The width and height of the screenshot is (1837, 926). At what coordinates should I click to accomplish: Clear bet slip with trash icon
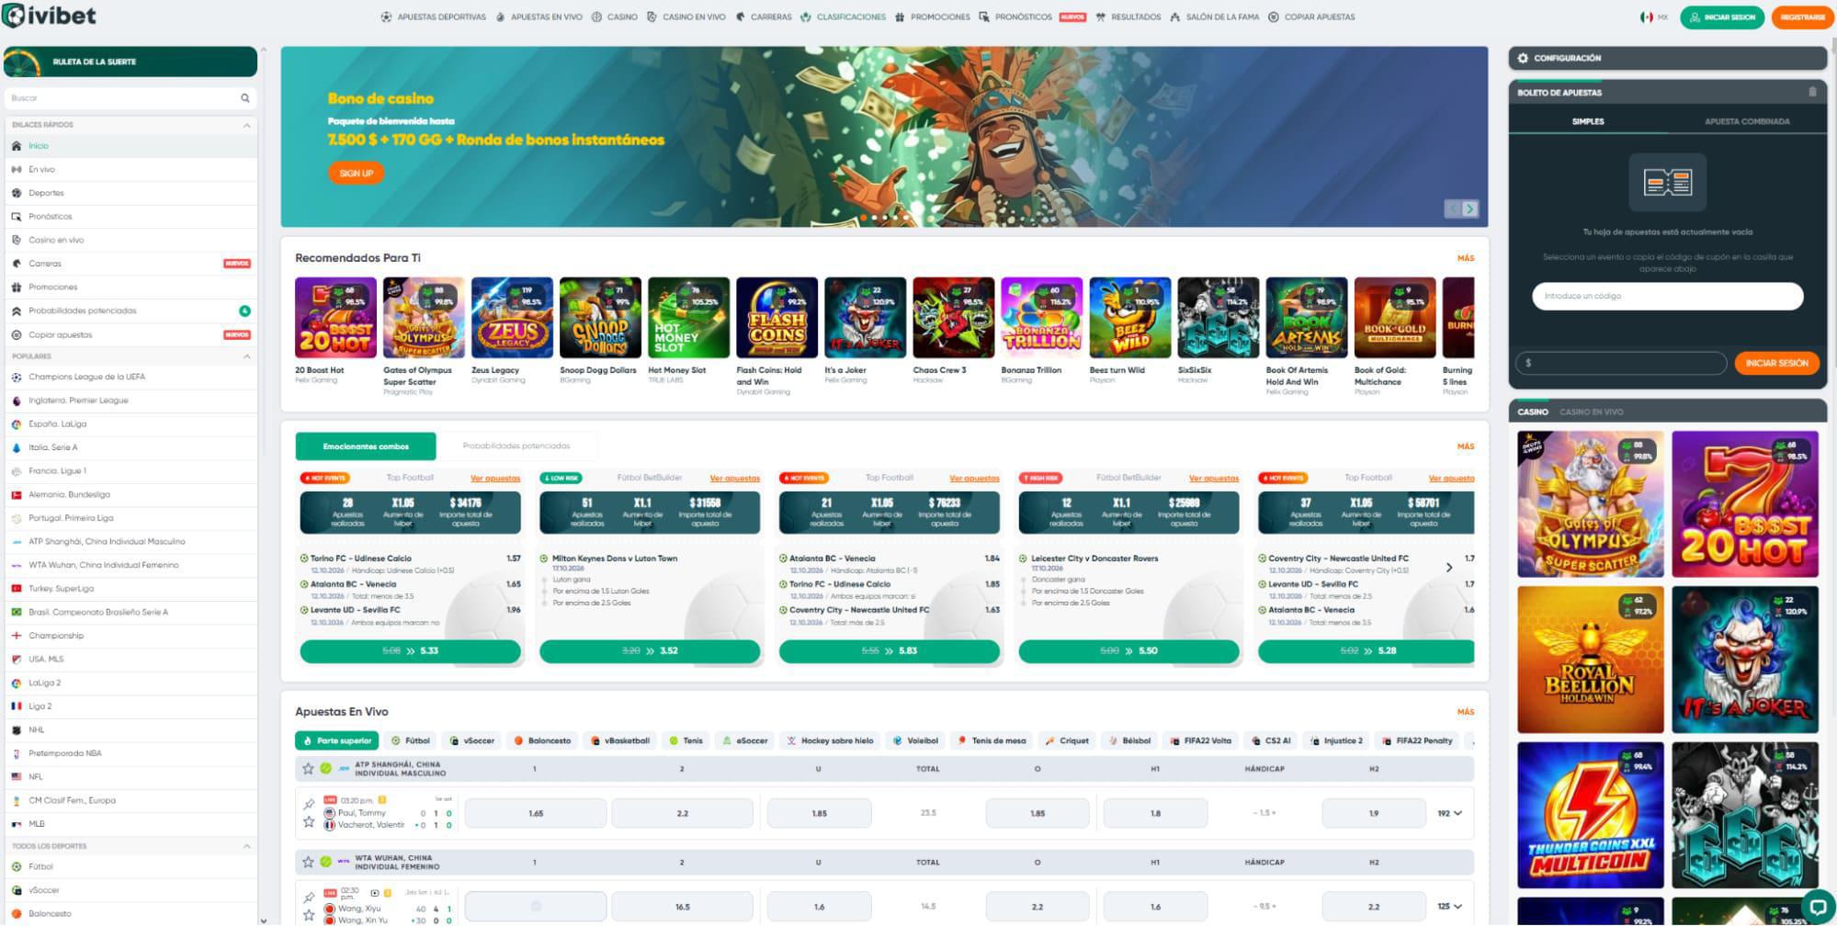click(x=1812, y=92)
